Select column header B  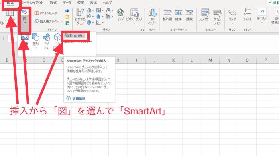pos(7,60)
